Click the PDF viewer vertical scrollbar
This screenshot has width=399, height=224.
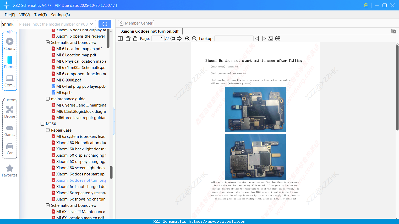(397, 87)
